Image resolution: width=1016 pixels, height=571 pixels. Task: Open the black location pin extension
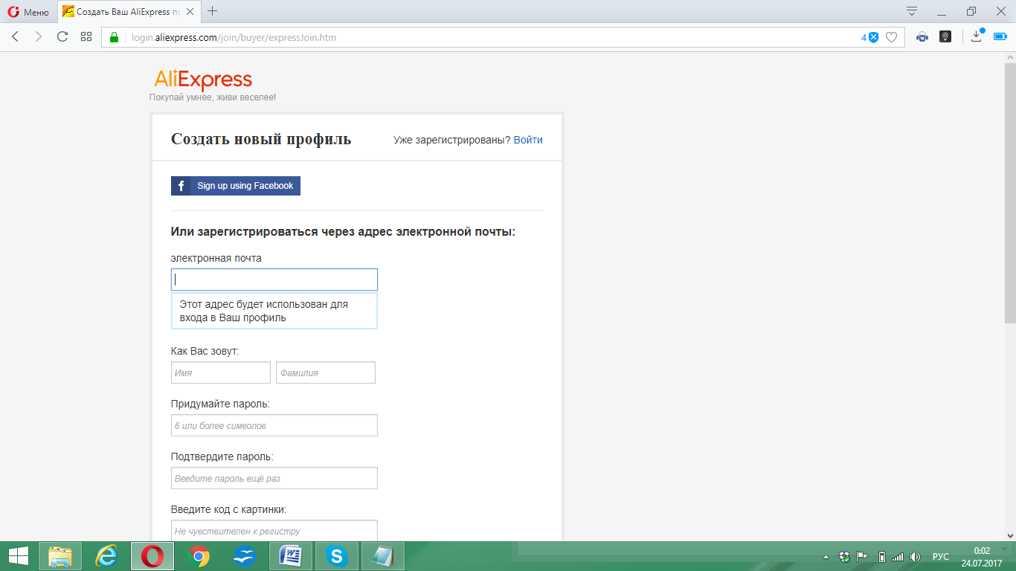(945, 36)
